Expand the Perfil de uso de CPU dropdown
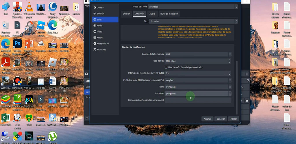296x144 pixels. pos(198,80)
